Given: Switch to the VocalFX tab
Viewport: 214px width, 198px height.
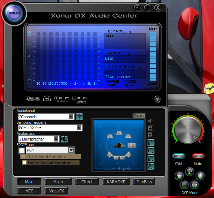Looking at the screenshot, I should 57,191.
